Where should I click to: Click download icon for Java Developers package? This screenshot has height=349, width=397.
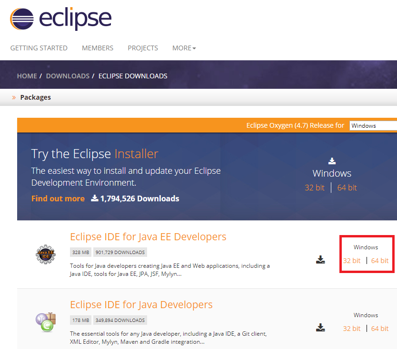click(320, 328)
